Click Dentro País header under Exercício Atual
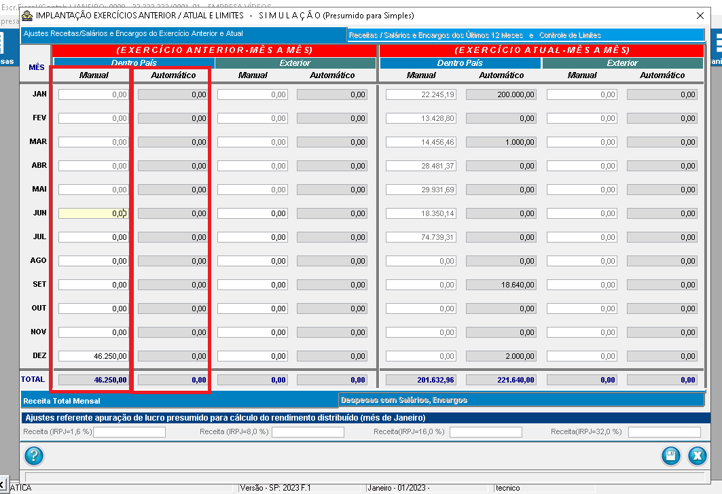Image resolution: width=722 pixels, height=494 pixels. (x=460, y=63)
